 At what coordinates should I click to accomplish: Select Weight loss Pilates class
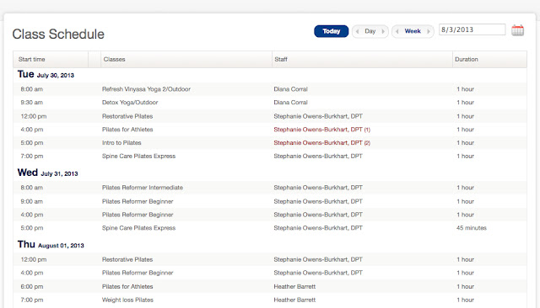(127, 300)
